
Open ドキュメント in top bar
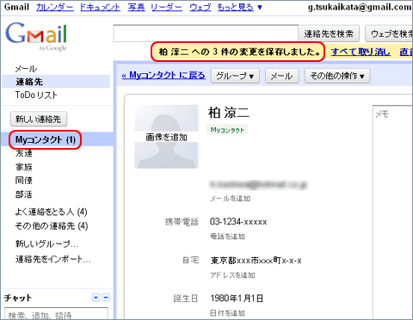click(100, 7)
